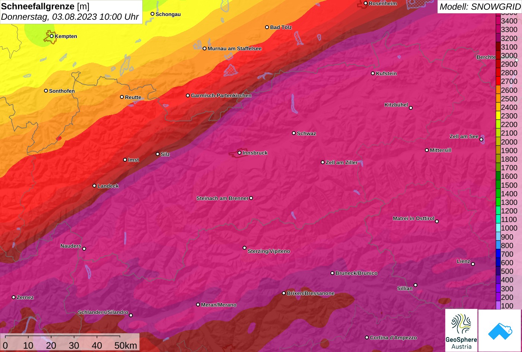This screenshot has height=352, width=522.
Task: Click the Garmisch-Partenkirchen label
Action: 221,95
